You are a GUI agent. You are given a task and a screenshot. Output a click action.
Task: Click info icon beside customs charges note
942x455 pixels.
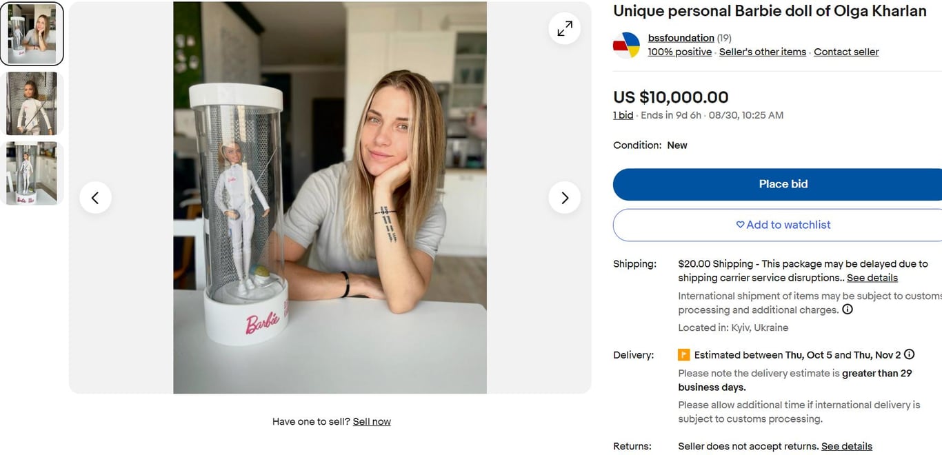click(x=848, y=310)
